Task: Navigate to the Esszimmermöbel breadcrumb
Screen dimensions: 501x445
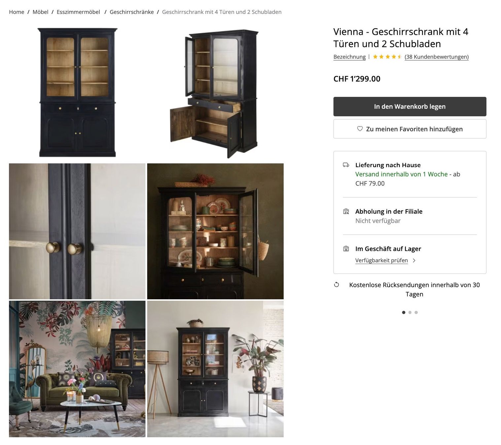Action: (78, 12)
